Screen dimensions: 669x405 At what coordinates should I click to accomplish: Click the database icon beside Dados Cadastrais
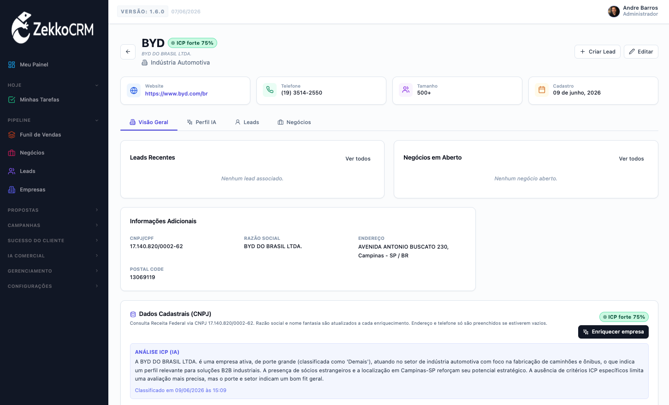tap(133, 314)
